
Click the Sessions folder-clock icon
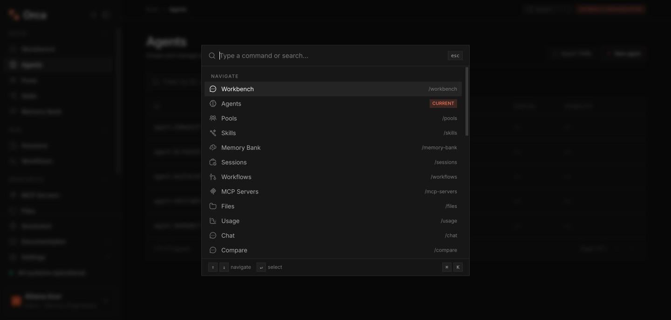click(x=213, y=162)
